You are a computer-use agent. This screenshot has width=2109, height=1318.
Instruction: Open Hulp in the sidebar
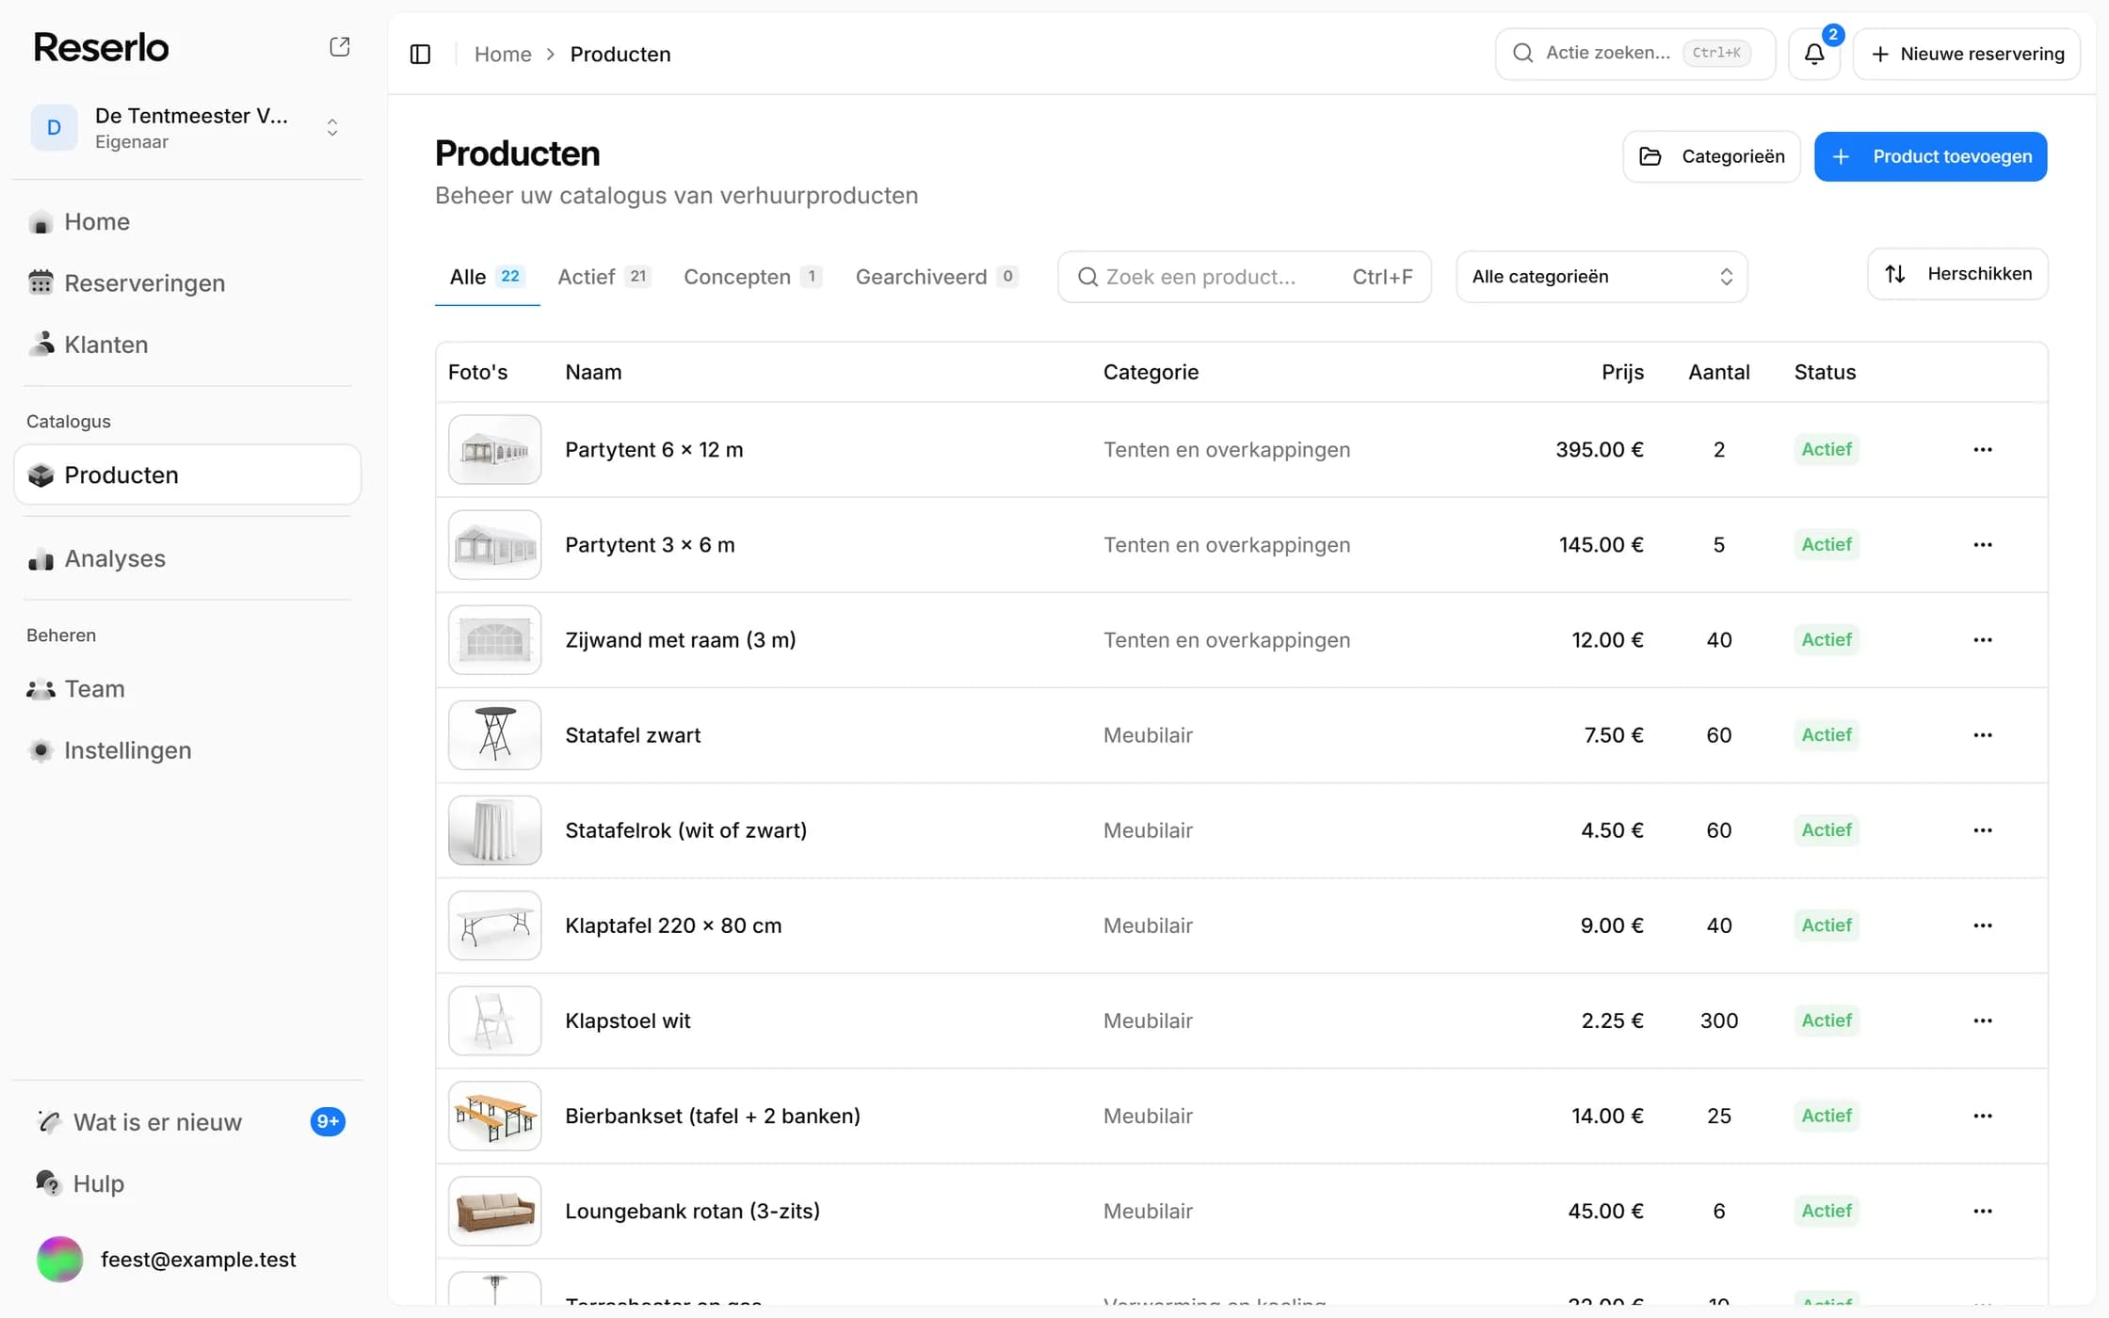click(187, 1183)
